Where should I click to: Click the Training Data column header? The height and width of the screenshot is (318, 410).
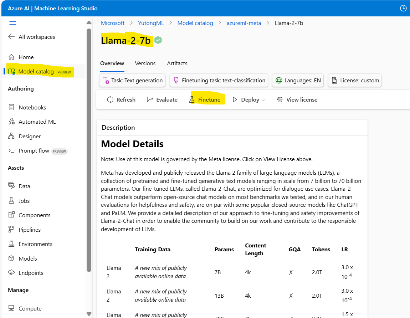point(153,250)
